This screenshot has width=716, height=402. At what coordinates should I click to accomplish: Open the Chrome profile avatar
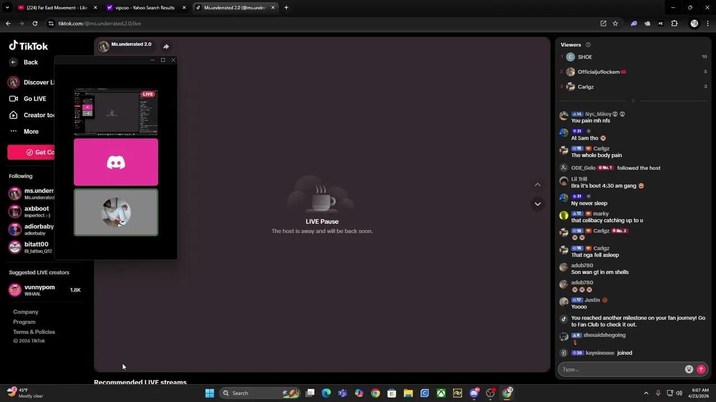tap(694, 23)
